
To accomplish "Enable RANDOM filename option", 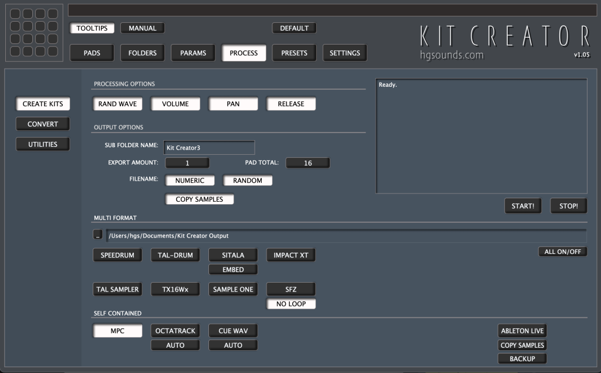I will 248,181.
